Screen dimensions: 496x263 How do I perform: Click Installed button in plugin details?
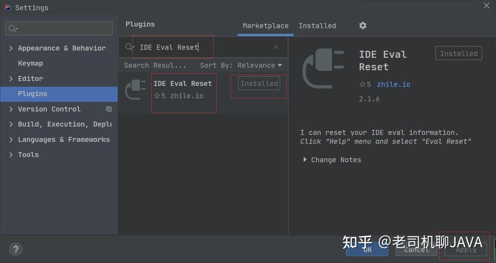(459, 53)
